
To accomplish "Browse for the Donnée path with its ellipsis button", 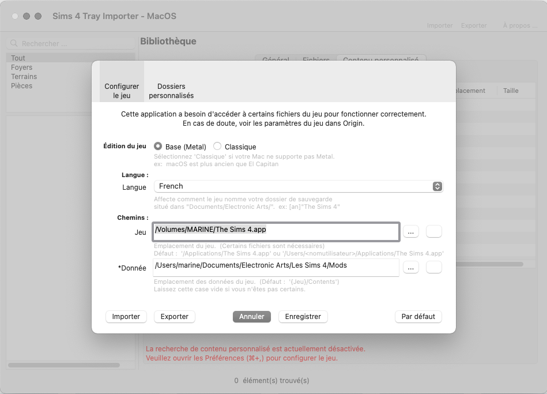I will (411, 268).
